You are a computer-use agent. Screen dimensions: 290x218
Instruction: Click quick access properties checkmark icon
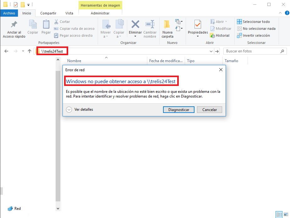[16, 4]
